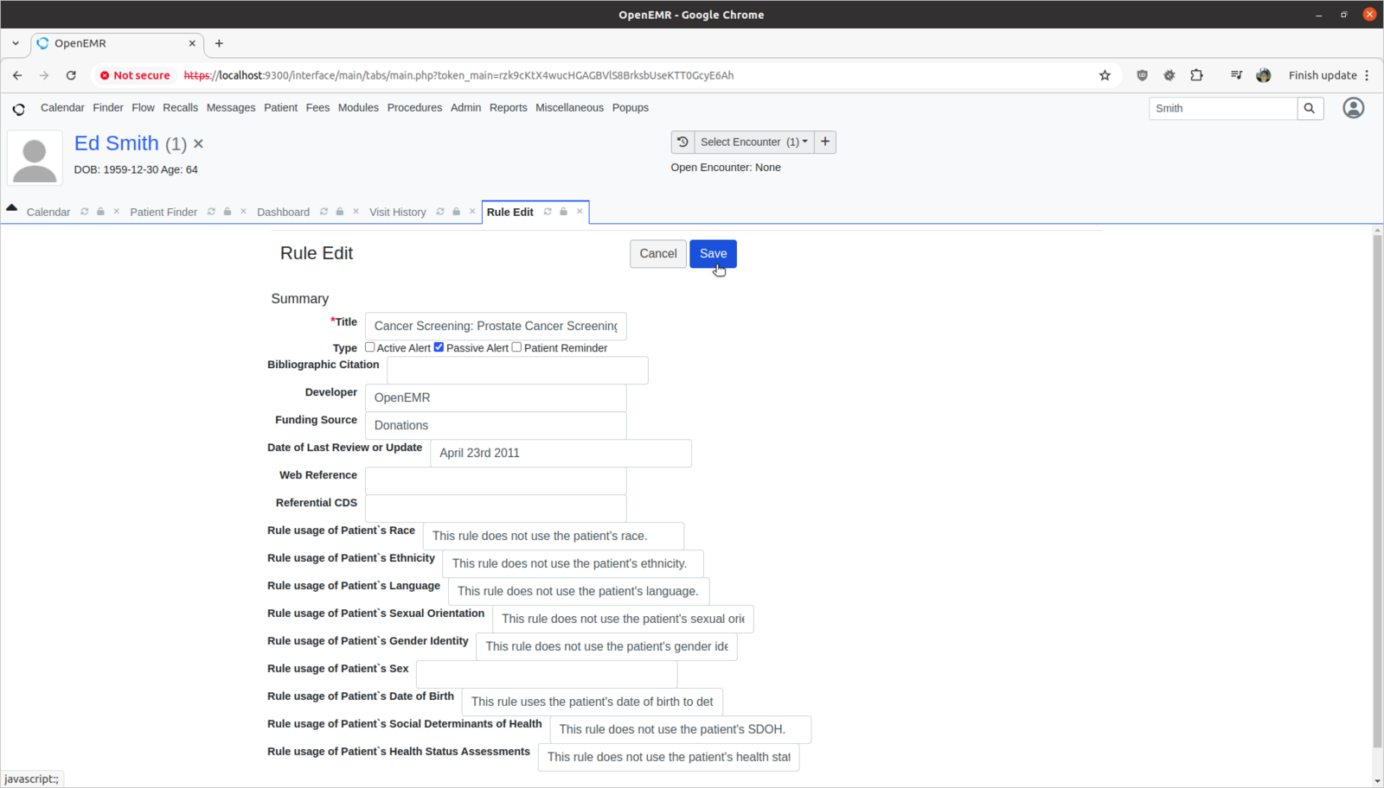Add new encounter with plus icon
The width and height of the screenshot is (1384, 788).
click(x=825, y=142)
